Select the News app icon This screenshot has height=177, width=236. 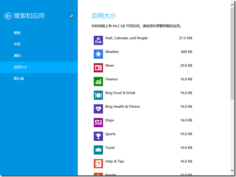point(98,68)
